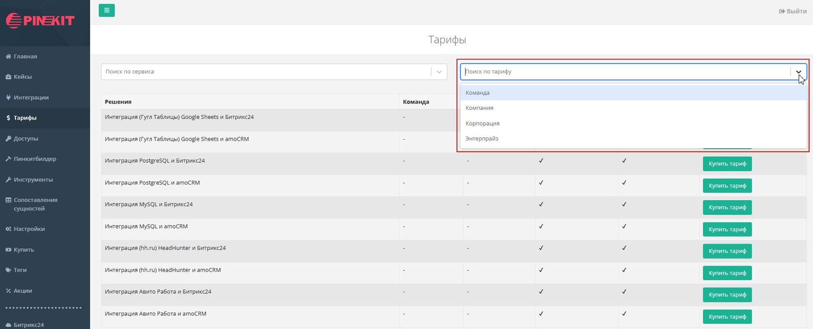Buy tariff for HeadHunter и amoCRM

(x=727, y=273)
